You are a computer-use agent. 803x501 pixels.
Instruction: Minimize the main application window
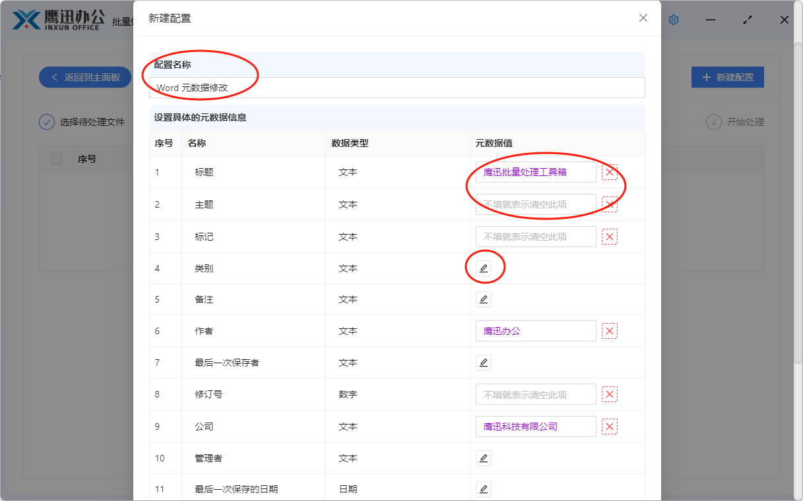(x=711, y=20)
